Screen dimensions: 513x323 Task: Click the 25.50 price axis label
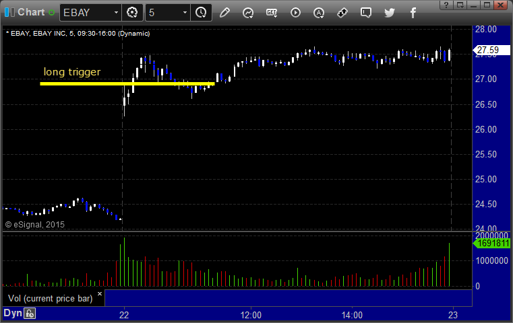486,155
